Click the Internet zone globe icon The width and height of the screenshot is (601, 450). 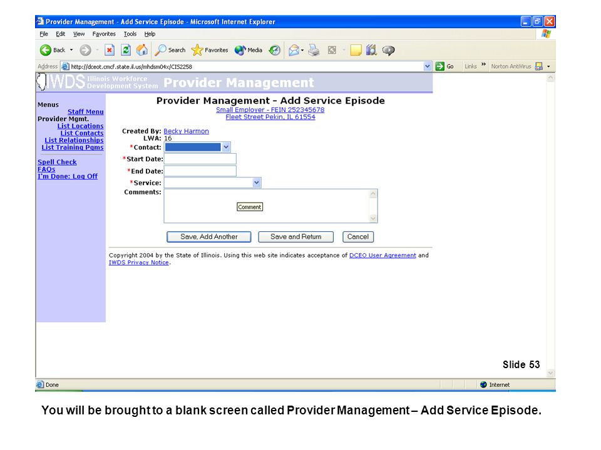click(x=483, y=384)
